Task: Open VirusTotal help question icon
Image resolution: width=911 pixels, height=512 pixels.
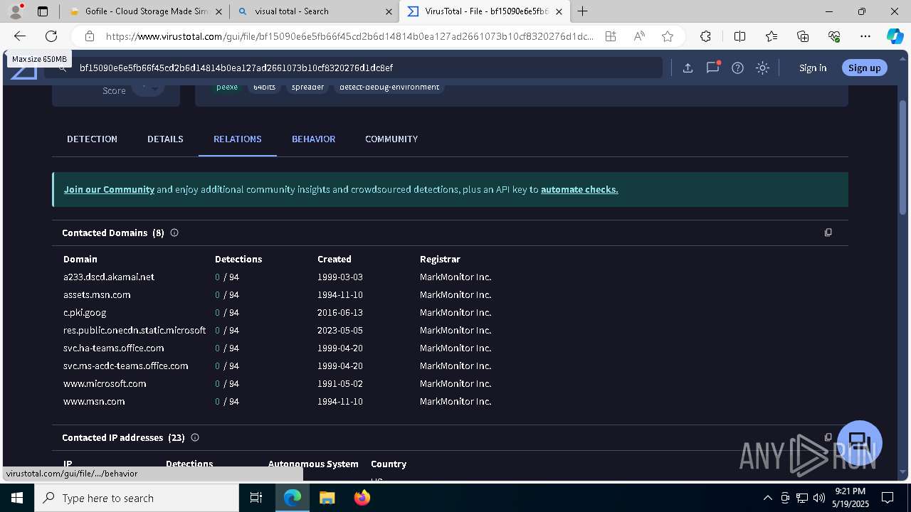Action: 737,68
